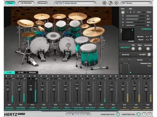The width and height of the screenshot is (157, 117).
Task: Switch to the Mixer tab
Action: 10,3
